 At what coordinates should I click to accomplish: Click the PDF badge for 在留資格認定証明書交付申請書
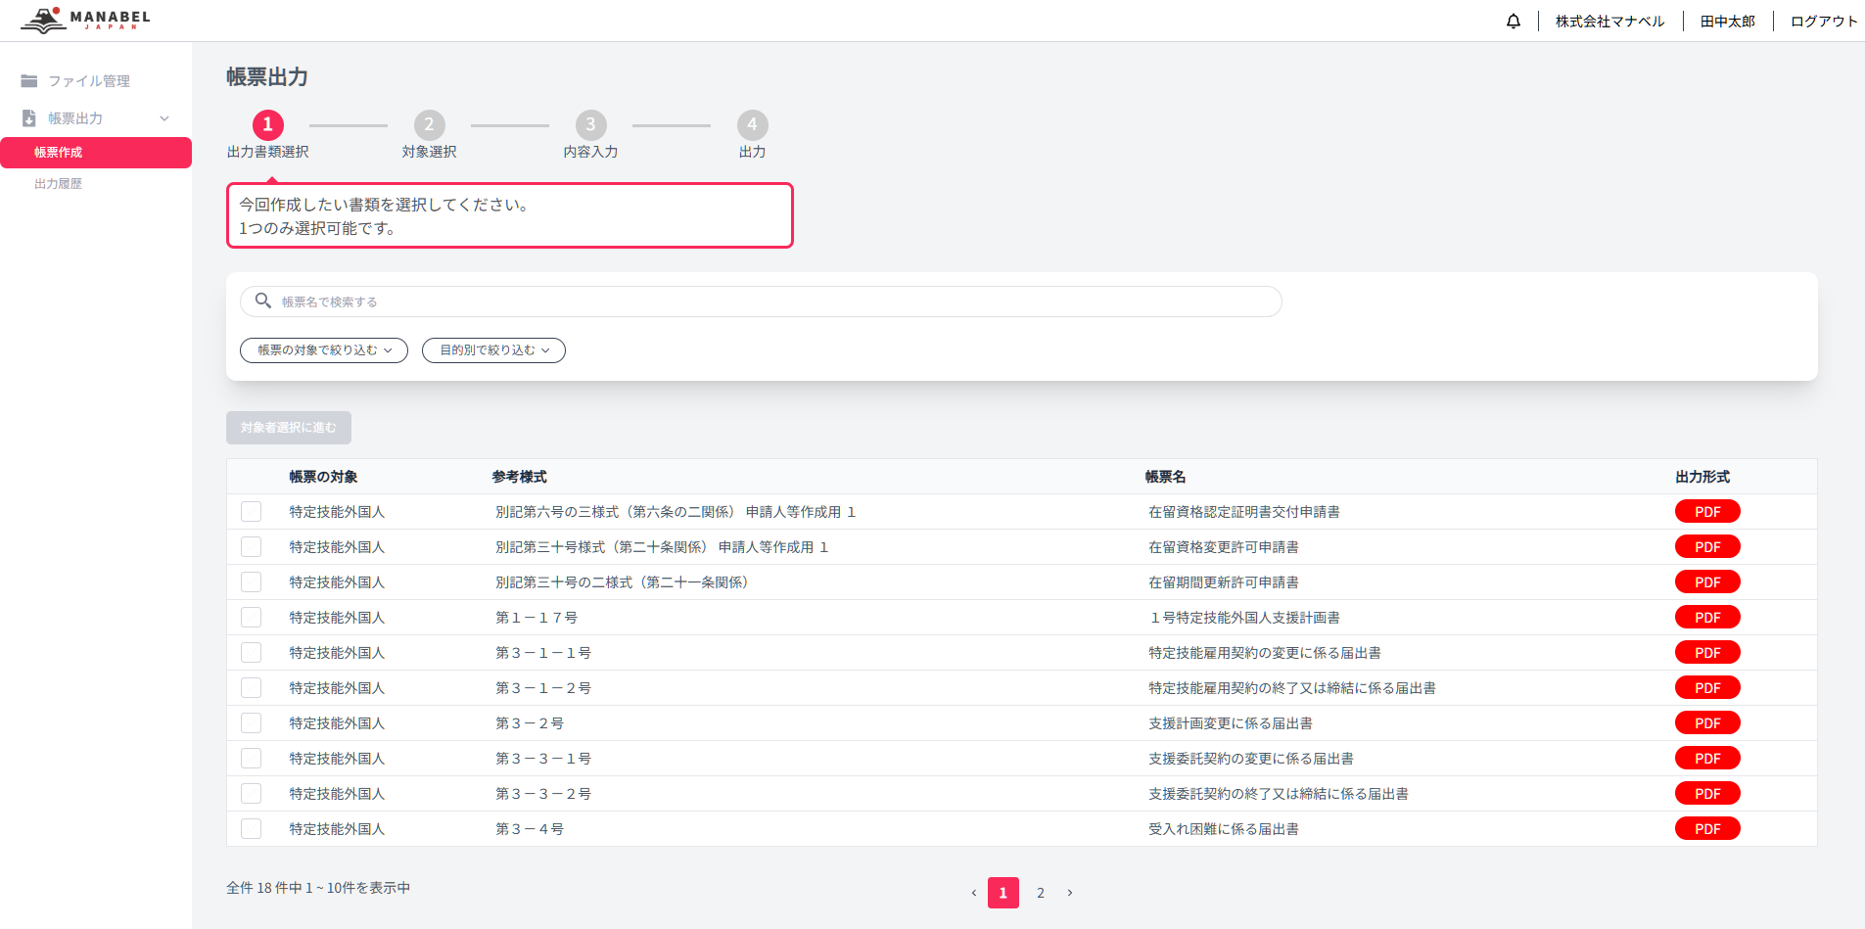1706,510
